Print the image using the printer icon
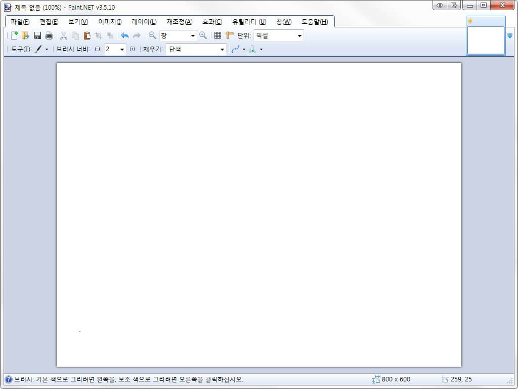The image size is (518, 389). tap(49, 35)
